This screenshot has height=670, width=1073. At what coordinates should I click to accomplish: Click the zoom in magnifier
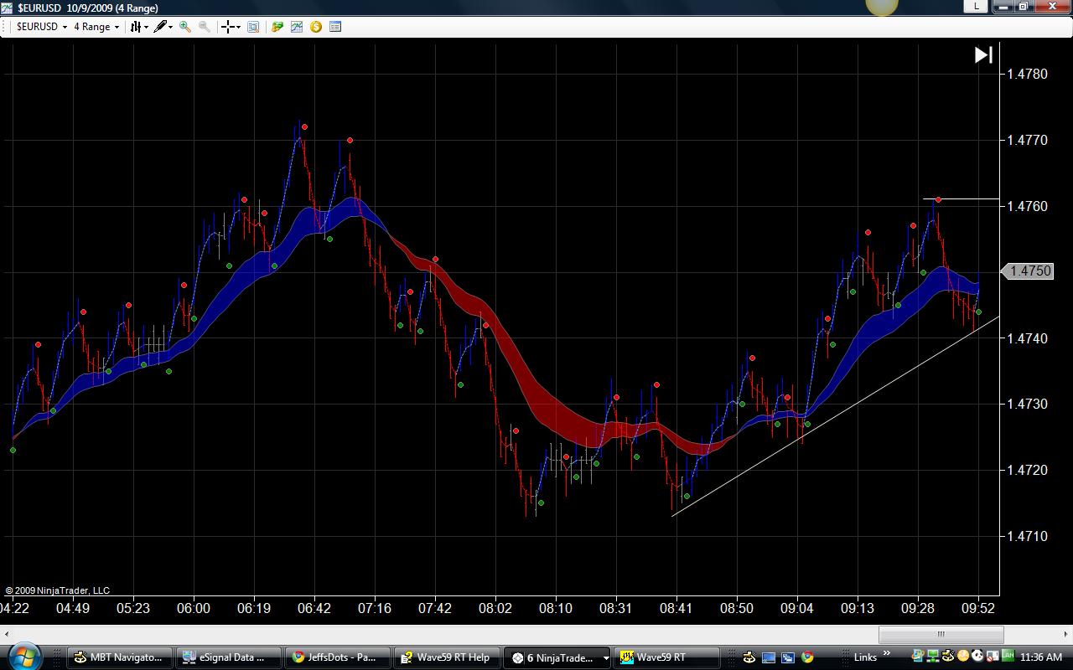pos(185,27)
